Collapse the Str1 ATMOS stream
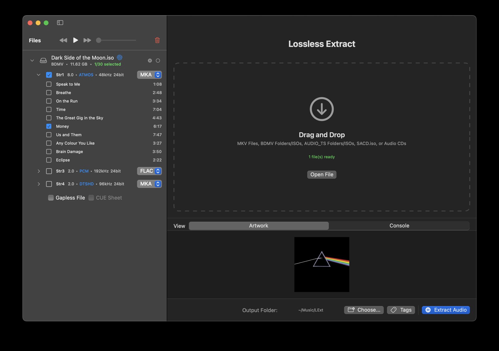499x351 pixels. [x=39, y=75]
